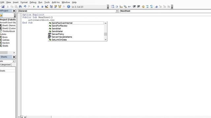Click the Outdent icon
The width and height of the screenshot is (211, 118).
[138, 7]
